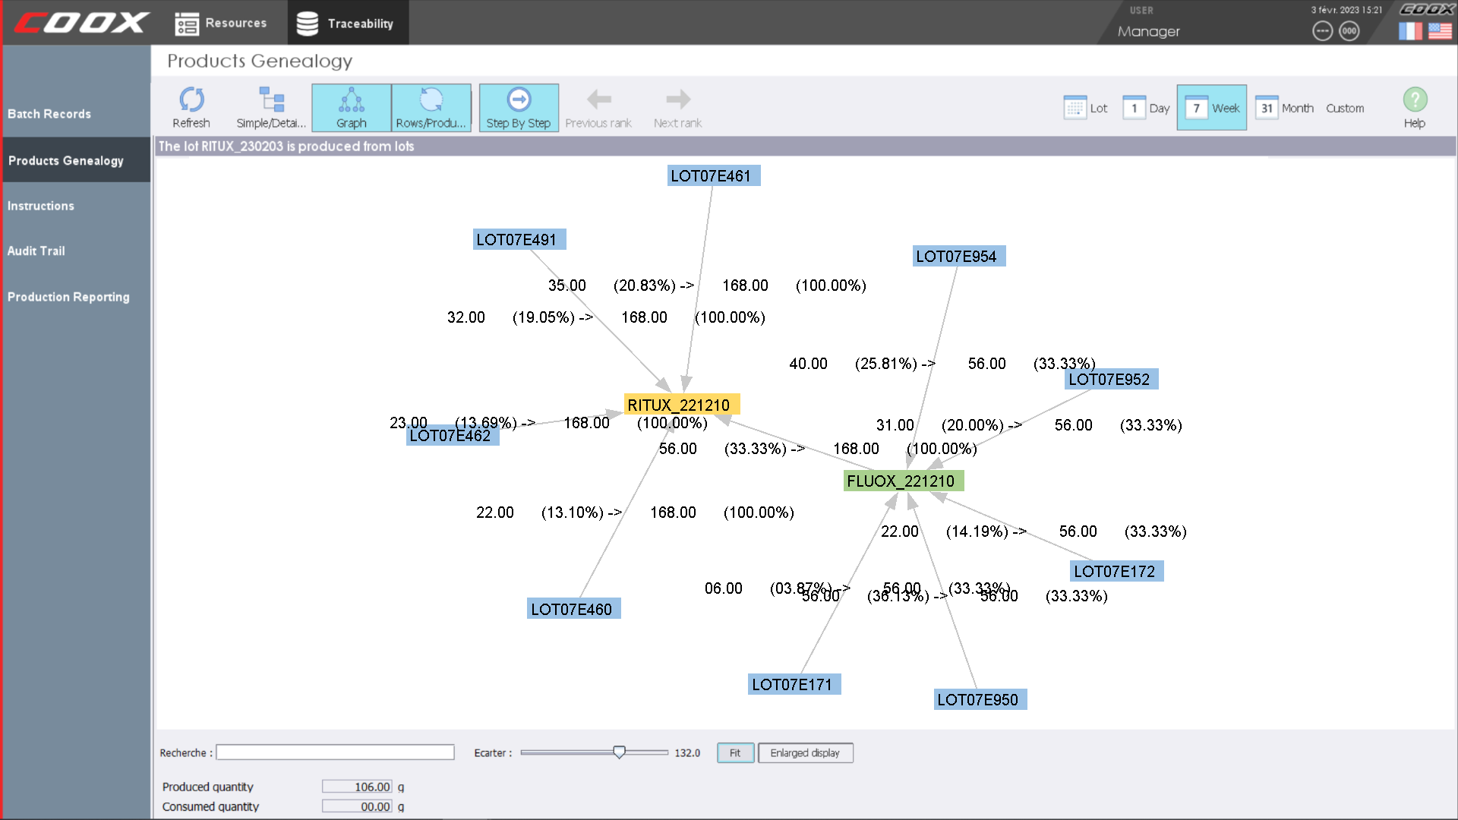Click the COOX logo at top right
The image size is (1458, 820).
point(1426,9)
